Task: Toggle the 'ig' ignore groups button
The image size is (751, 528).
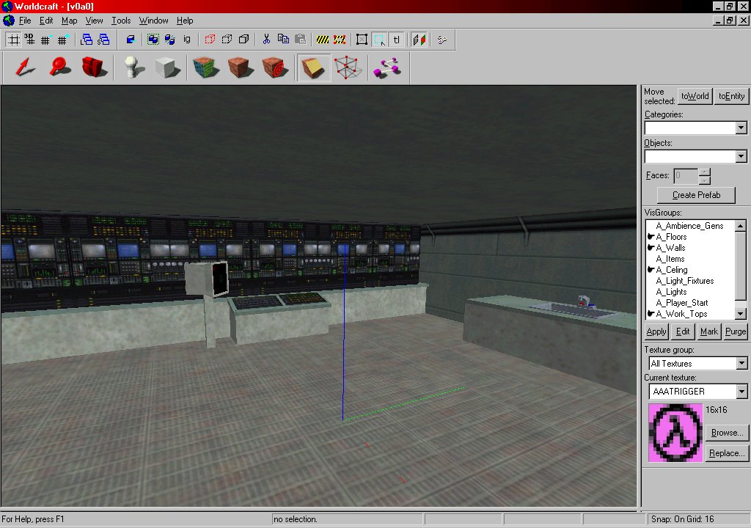Action: click(187, 40)
